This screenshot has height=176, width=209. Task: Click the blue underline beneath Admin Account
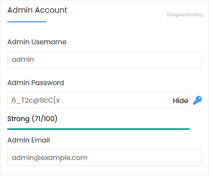pos(27,22)
